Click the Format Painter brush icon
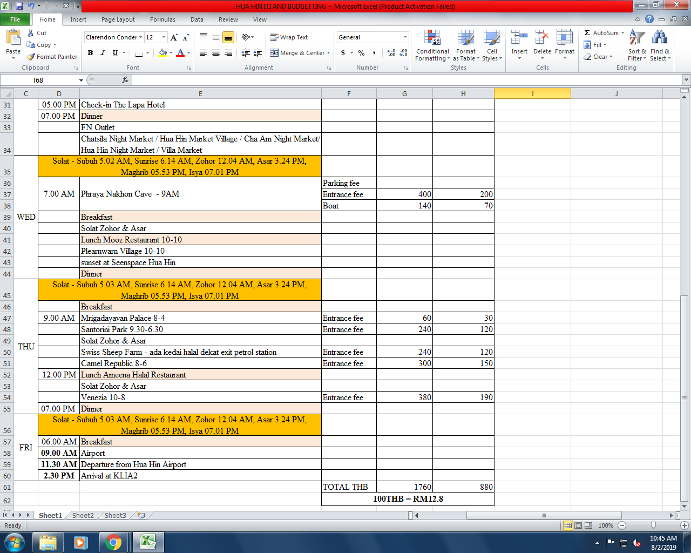The image size is (691, 553). tap(31, 57)
